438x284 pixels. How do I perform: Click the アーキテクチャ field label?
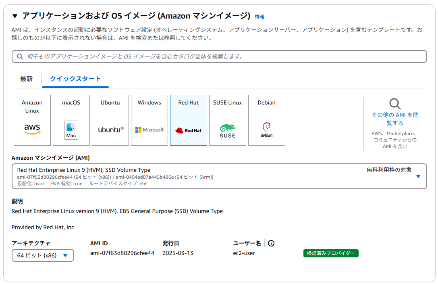click(x=31, y=243)
